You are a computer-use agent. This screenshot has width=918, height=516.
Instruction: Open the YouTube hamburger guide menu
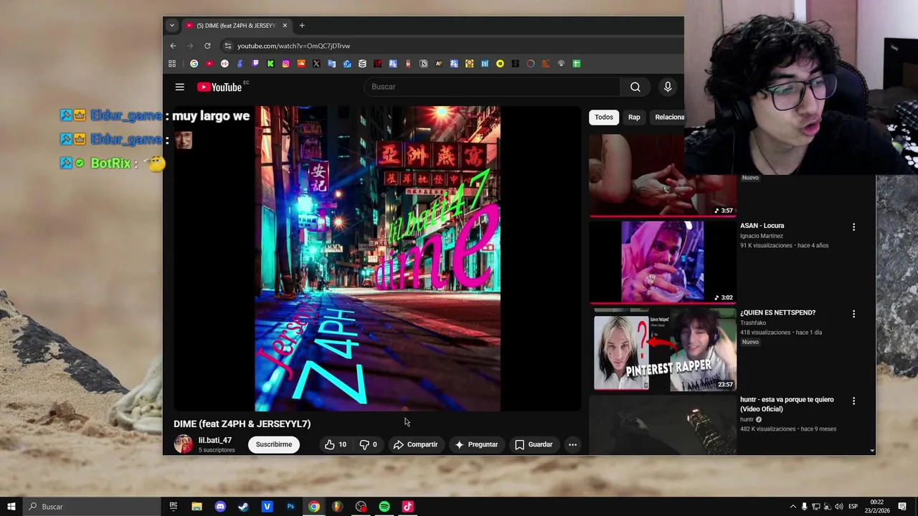click(180, 87)
